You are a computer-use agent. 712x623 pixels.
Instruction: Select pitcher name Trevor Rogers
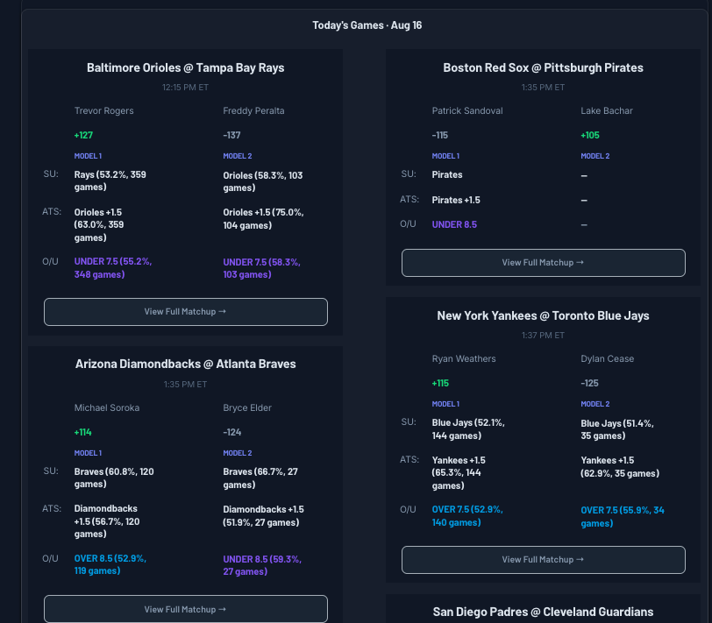pos(104,110)
